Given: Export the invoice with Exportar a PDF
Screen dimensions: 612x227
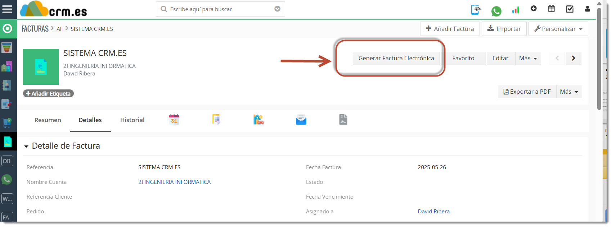Looking at the screenshot, I should coord(527,92).
